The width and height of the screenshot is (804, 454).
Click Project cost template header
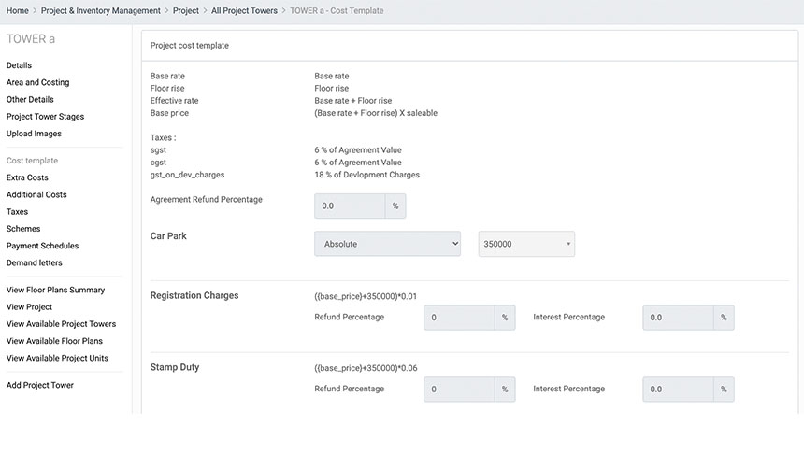point(190,46)
